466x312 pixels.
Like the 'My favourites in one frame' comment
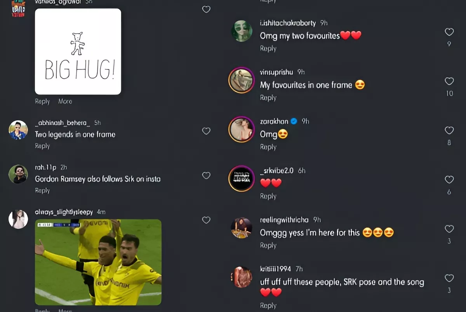point(449,81)
